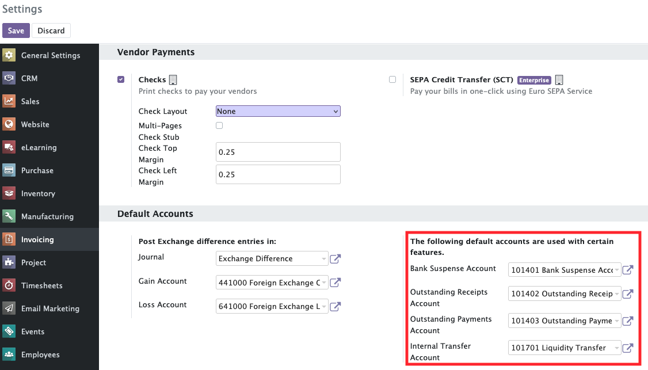Select Timesheets in settings sidebar
648x370 pixels.
(x=49, y=285)
